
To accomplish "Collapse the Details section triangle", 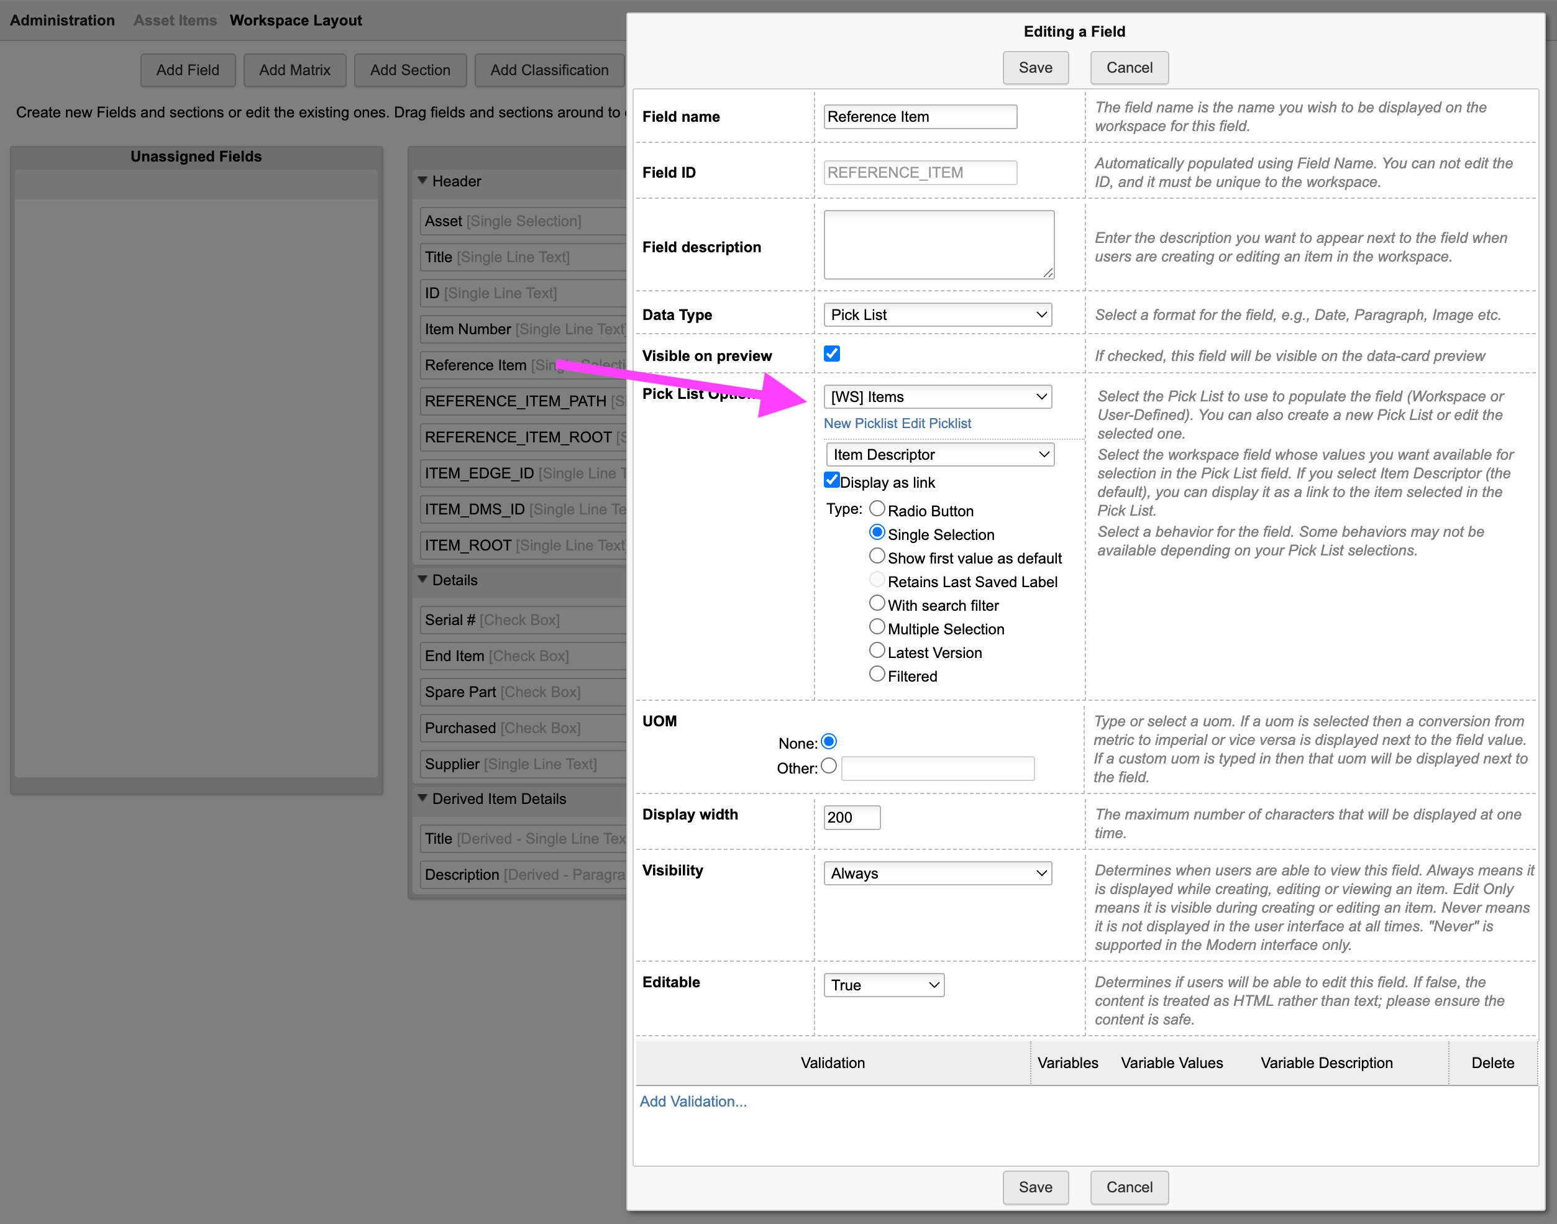I will [x=422, y=579].
